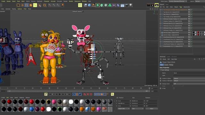205x115 pixels.
Task: Collapse the Icon Settings section
Action: tap(161, 70)
